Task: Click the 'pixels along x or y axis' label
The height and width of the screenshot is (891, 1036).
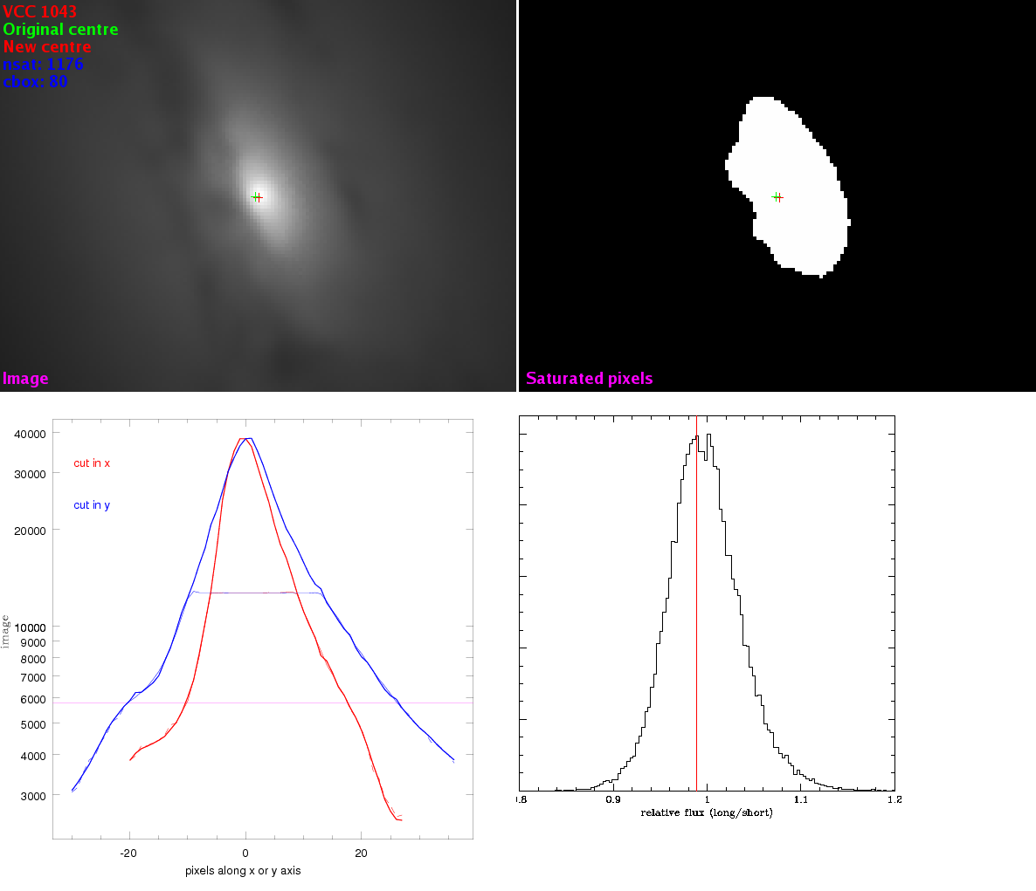Action: point(243,870)
